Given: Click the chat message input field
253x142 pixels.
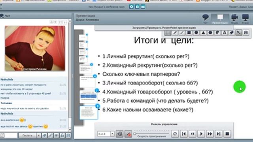Looking at the screenshot, I should coord(11,135).
